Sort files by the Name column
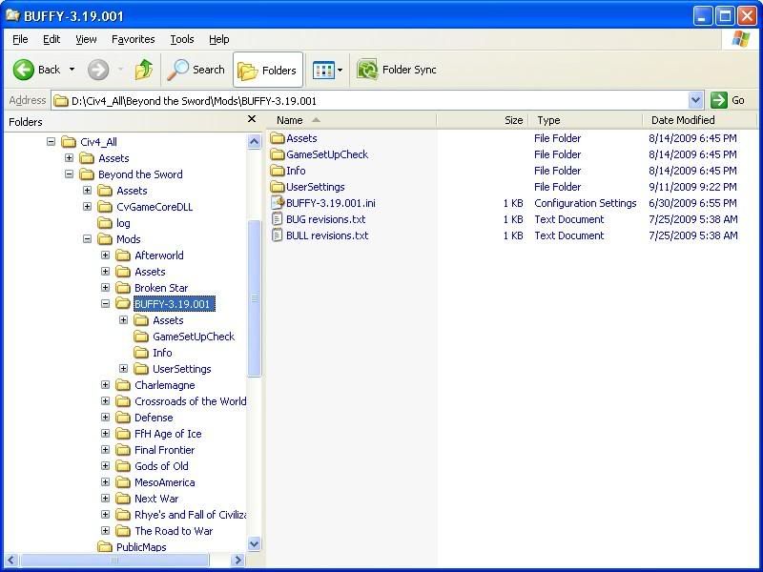The width and height of the screenshot is (763, 572). click(x=351, y=120)
